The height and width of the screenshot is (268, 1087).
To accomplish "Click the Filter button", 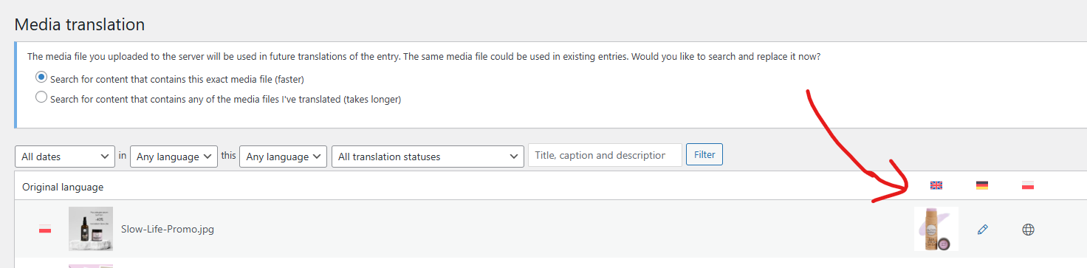I will click(x=704, y=155).
